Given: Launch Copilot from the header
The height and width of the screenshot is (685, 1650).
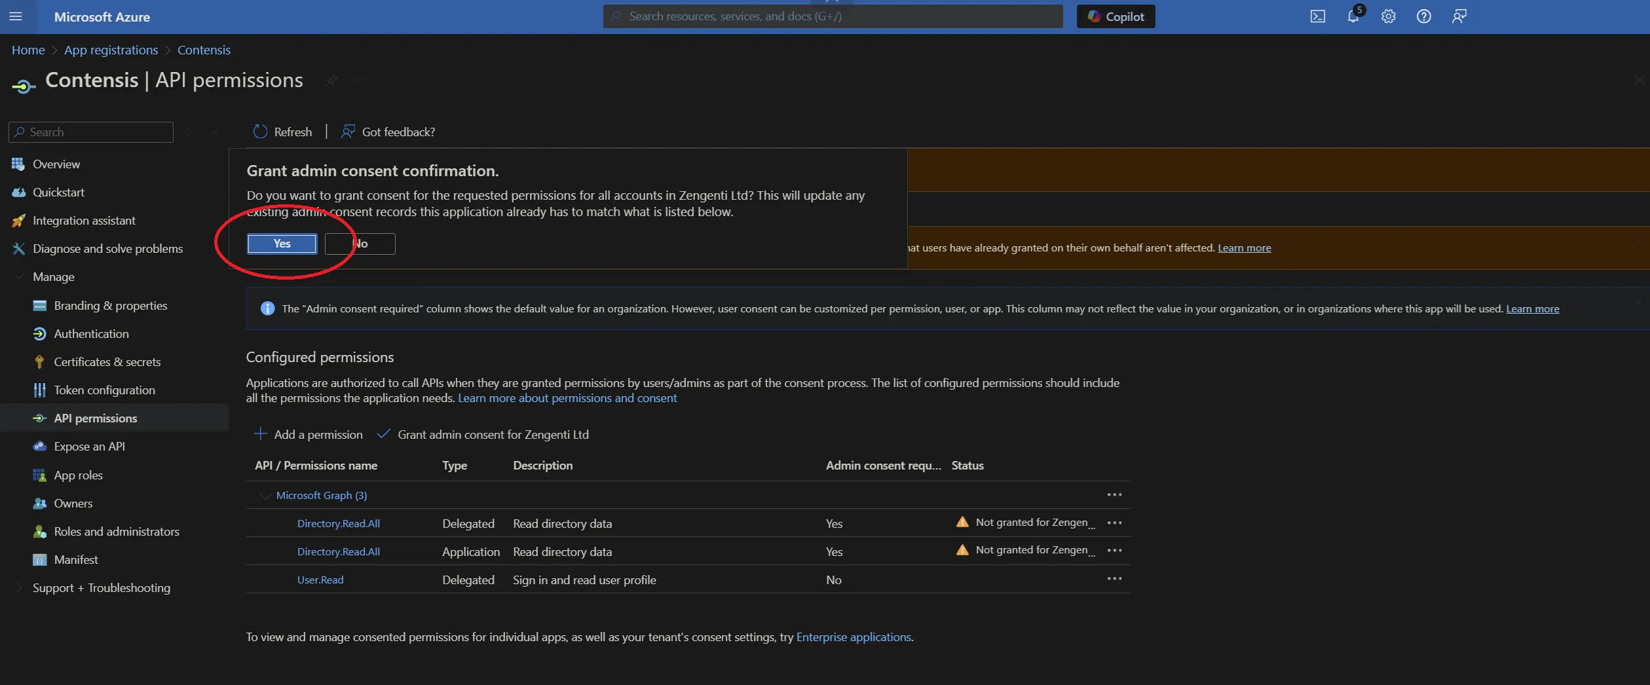Looking at the screenshot, I should pos(1116,16).
